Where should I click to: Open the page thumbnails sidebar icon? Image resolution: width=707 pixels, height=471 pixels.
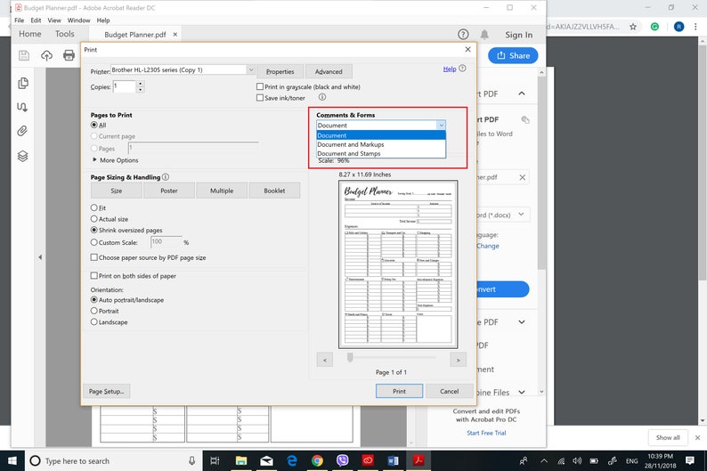pos(22,83)
